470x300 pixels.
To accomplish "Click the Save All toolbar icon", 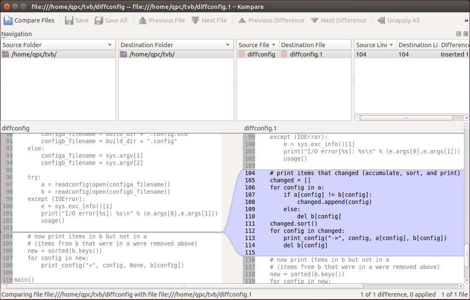I will [99, 20].
